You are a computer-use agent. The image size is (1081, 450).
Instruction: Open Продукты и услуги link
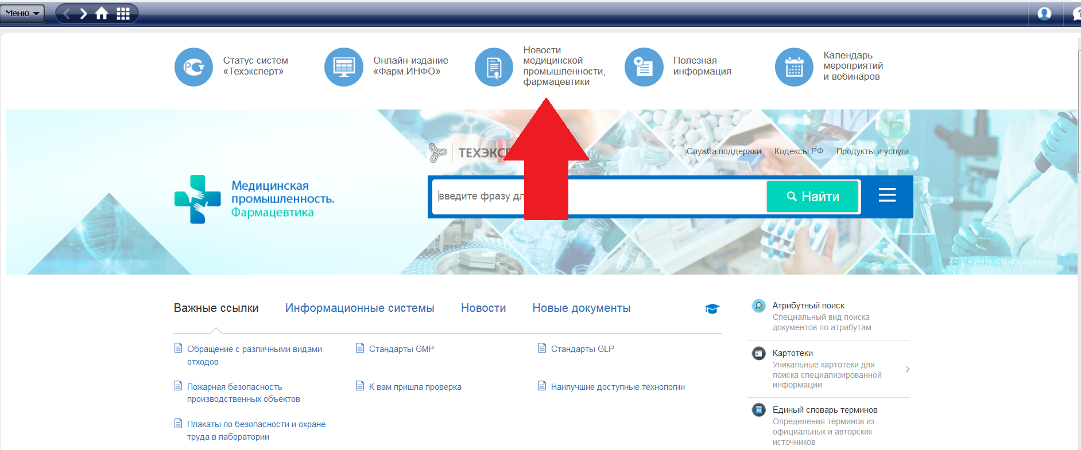(872, 151)
